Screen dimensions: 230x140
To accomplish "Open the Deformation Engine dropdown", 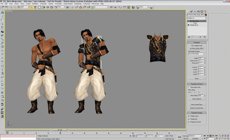I will coord(197,54).
